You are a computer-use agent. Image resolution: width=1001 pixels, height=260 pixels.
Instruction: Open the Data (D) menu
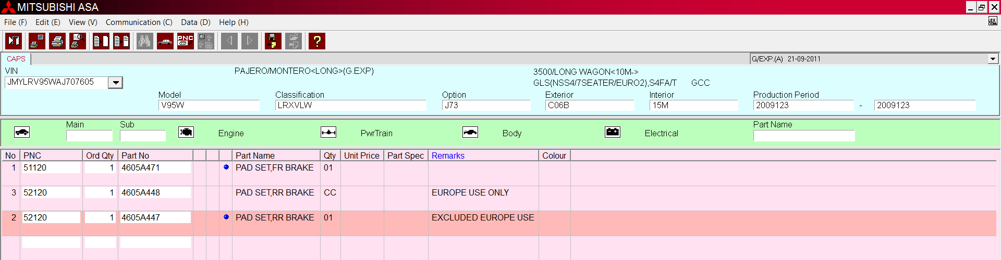pos(196,22)
